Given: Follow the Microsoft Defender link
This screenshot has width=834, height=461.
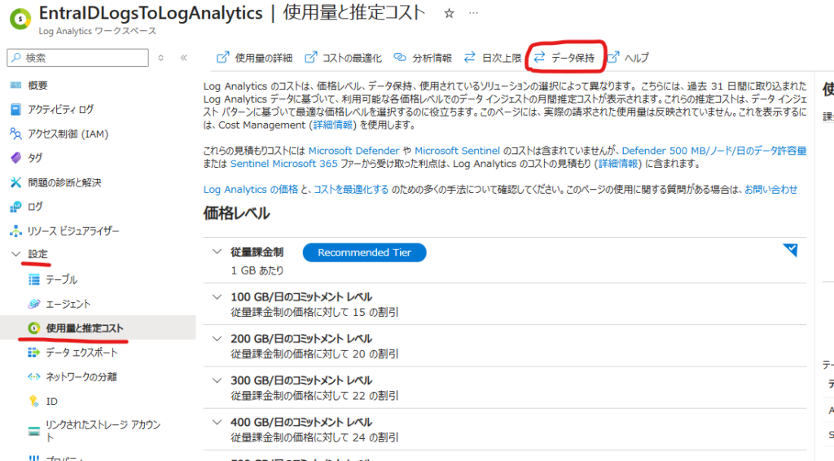Looking at the screenshot, I should pyautogui.click(x=353, y=151).
